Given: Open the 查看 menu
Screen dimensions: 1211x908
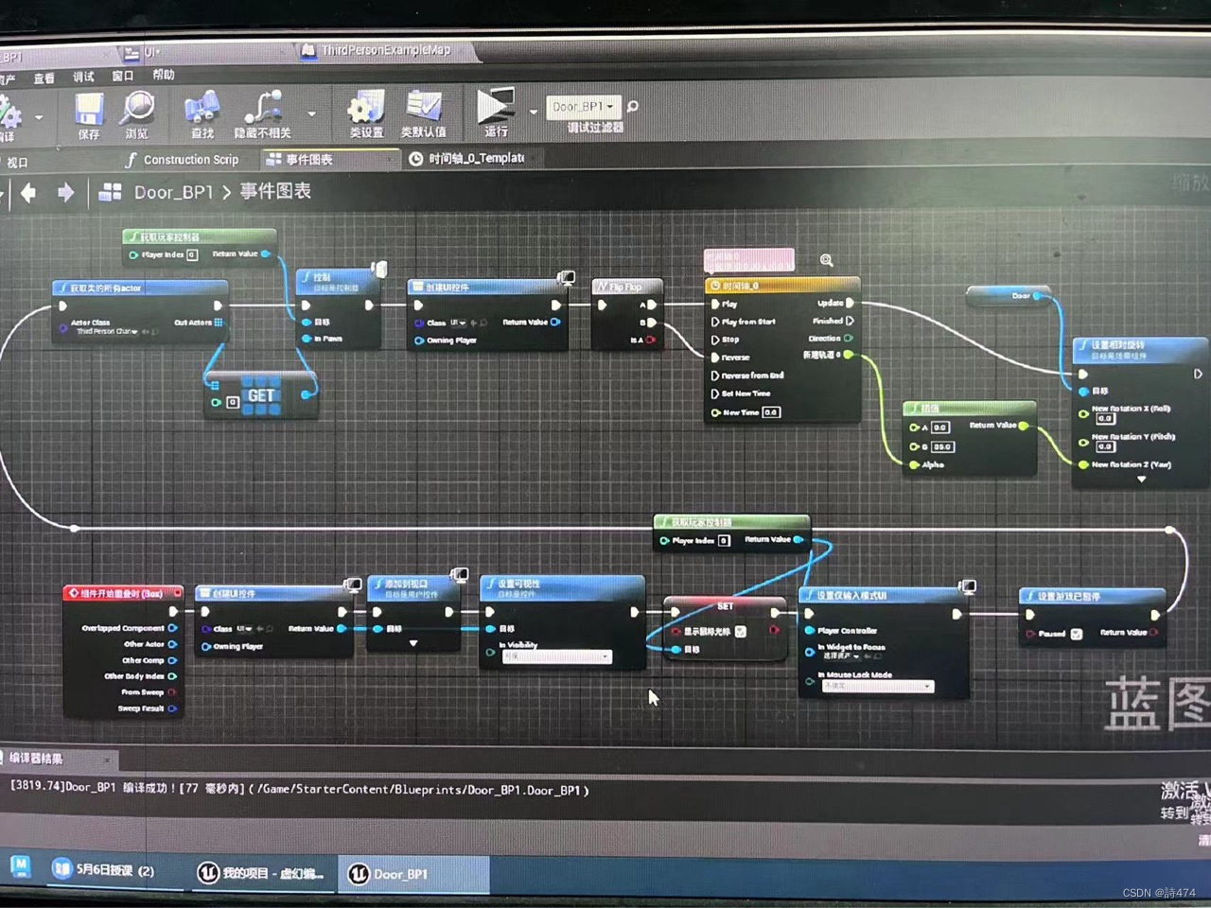Looking at the screenshot, I should click(x=44, y=79).
